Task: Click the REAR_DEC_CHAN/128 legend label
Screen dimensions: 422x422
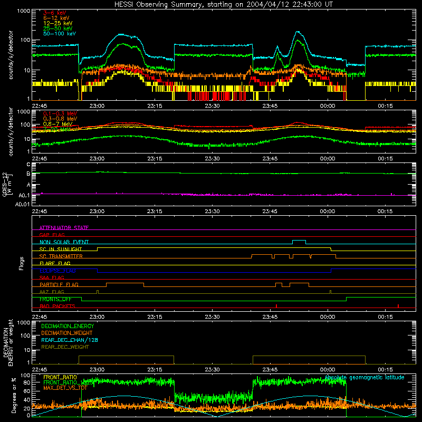Action: 70,340
